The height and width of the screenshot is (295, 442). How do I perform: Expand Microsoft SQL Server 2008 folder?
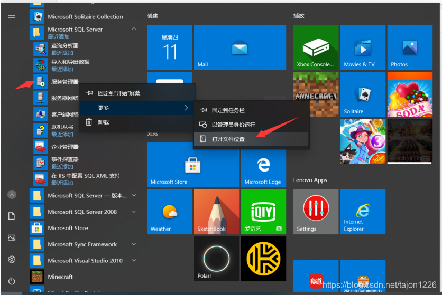[134, 212]
